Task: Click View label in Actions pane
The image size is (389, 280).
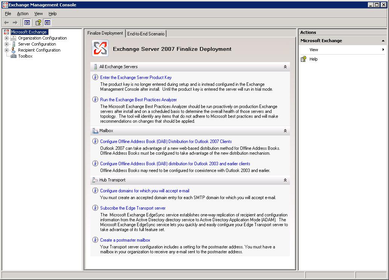Action: pos(314,50)
